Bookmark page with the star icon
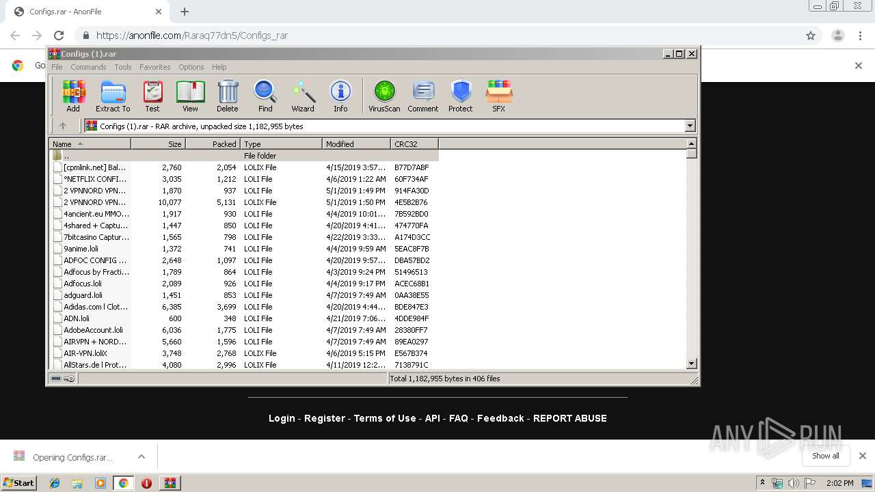875x492 pixels. click(x=811, y=36)
